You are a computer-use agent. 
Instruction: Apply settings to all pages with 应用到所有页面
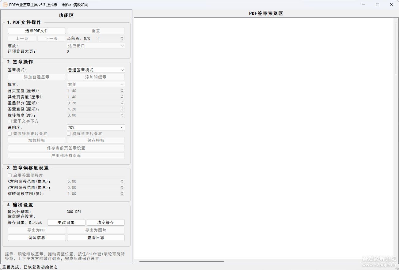point(66,156)
